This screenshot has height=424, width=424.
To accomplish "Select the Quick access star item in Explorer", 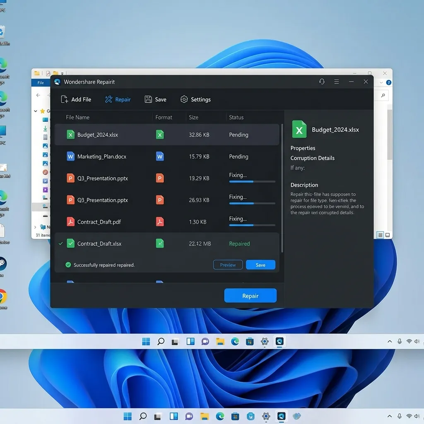I will (x=43, y=111).
